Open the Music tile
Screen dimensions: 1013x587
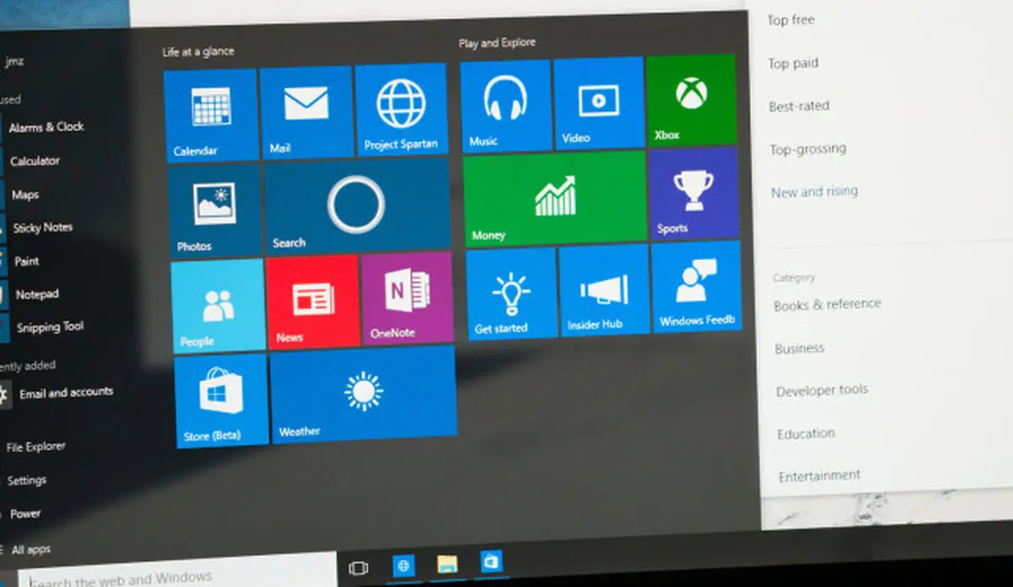coord(505,106)
